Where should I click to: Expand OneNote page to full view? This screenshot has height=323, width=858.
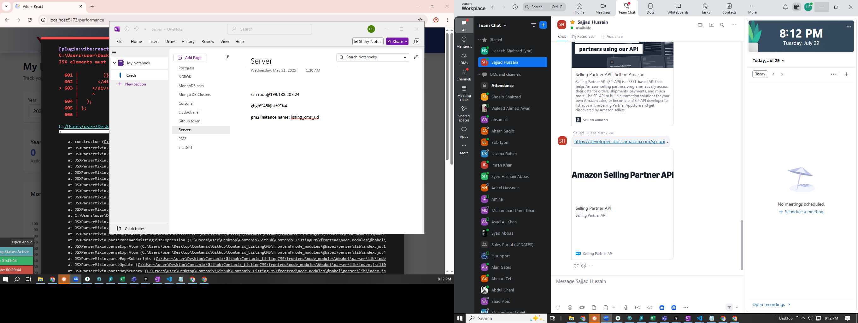pyautogui.click(x=416, y=57)
